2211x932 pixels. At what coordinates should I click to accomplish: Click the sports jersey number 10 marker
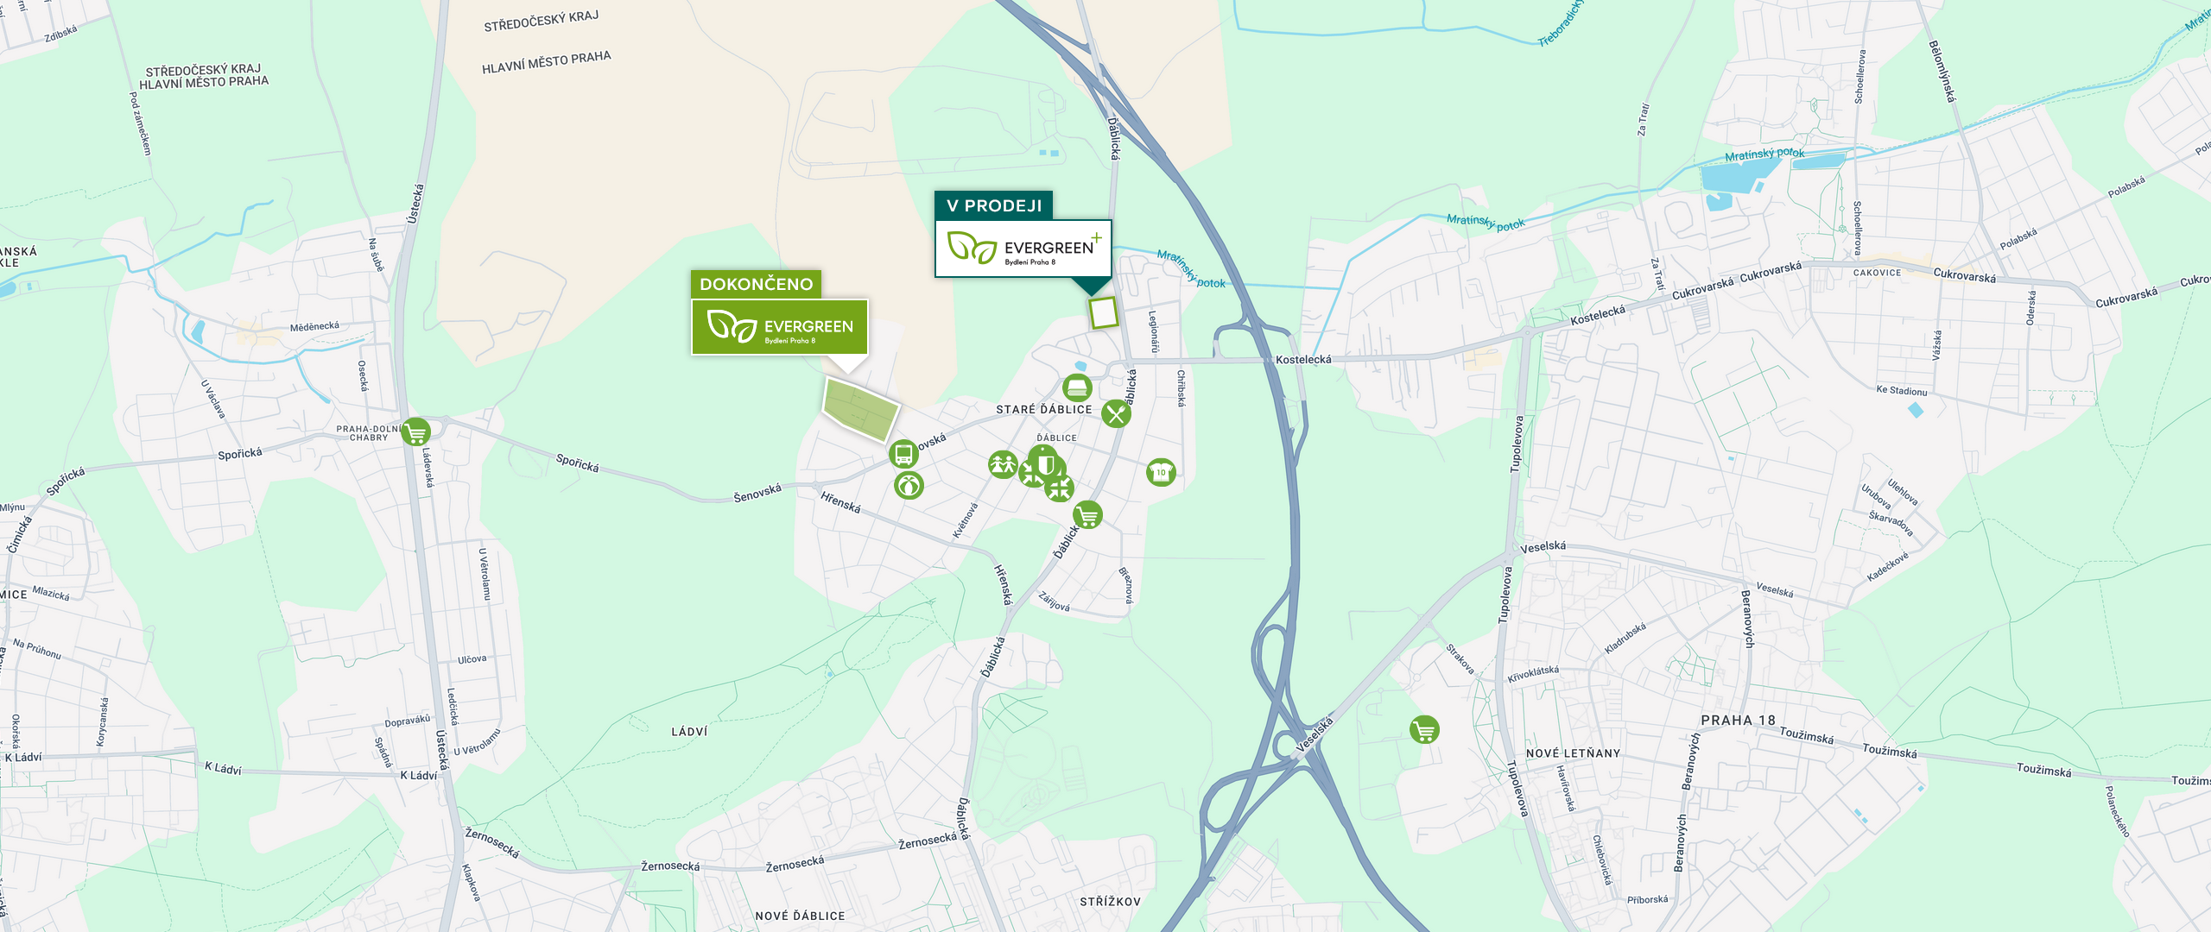[1161, 472]
